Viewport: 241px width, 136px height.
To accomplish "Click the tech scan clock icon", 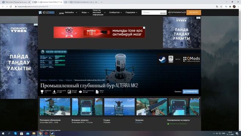I will pos(43,52).
